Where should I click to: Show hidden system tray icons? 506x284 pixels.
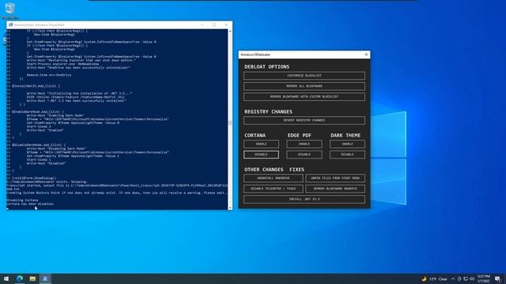pos(453,278)
